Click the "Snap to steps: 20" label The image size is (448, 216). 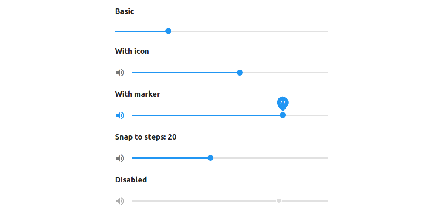click(x=146, y=137)
